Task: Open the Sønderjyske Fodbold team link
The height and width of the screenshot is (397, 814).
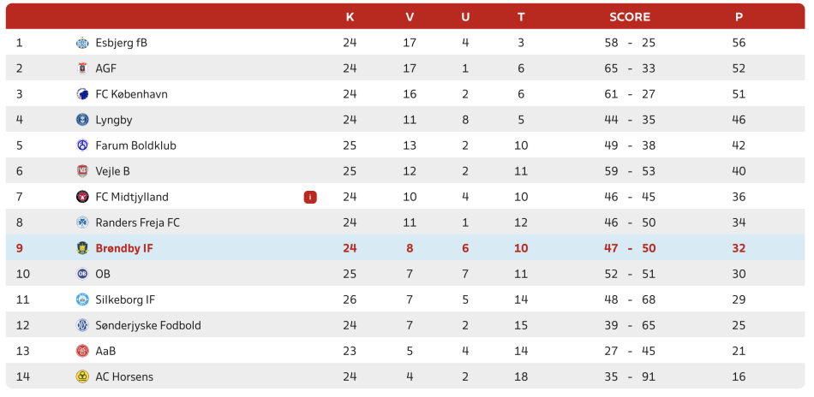Action: (148, 325)
